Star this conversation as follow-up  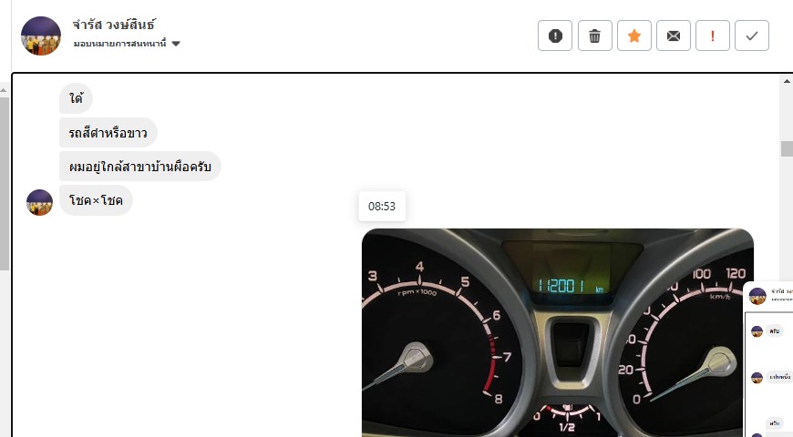(634, 36)
